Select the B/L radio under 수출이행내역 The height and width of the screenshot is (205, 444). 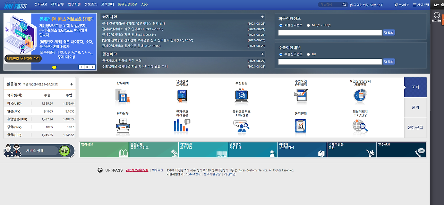(x=308, y=54)
